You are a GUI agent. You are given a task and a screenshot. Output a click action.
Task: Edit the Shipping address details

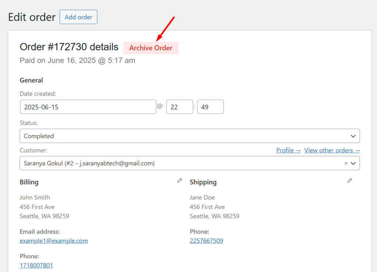(x=349, y=180)
